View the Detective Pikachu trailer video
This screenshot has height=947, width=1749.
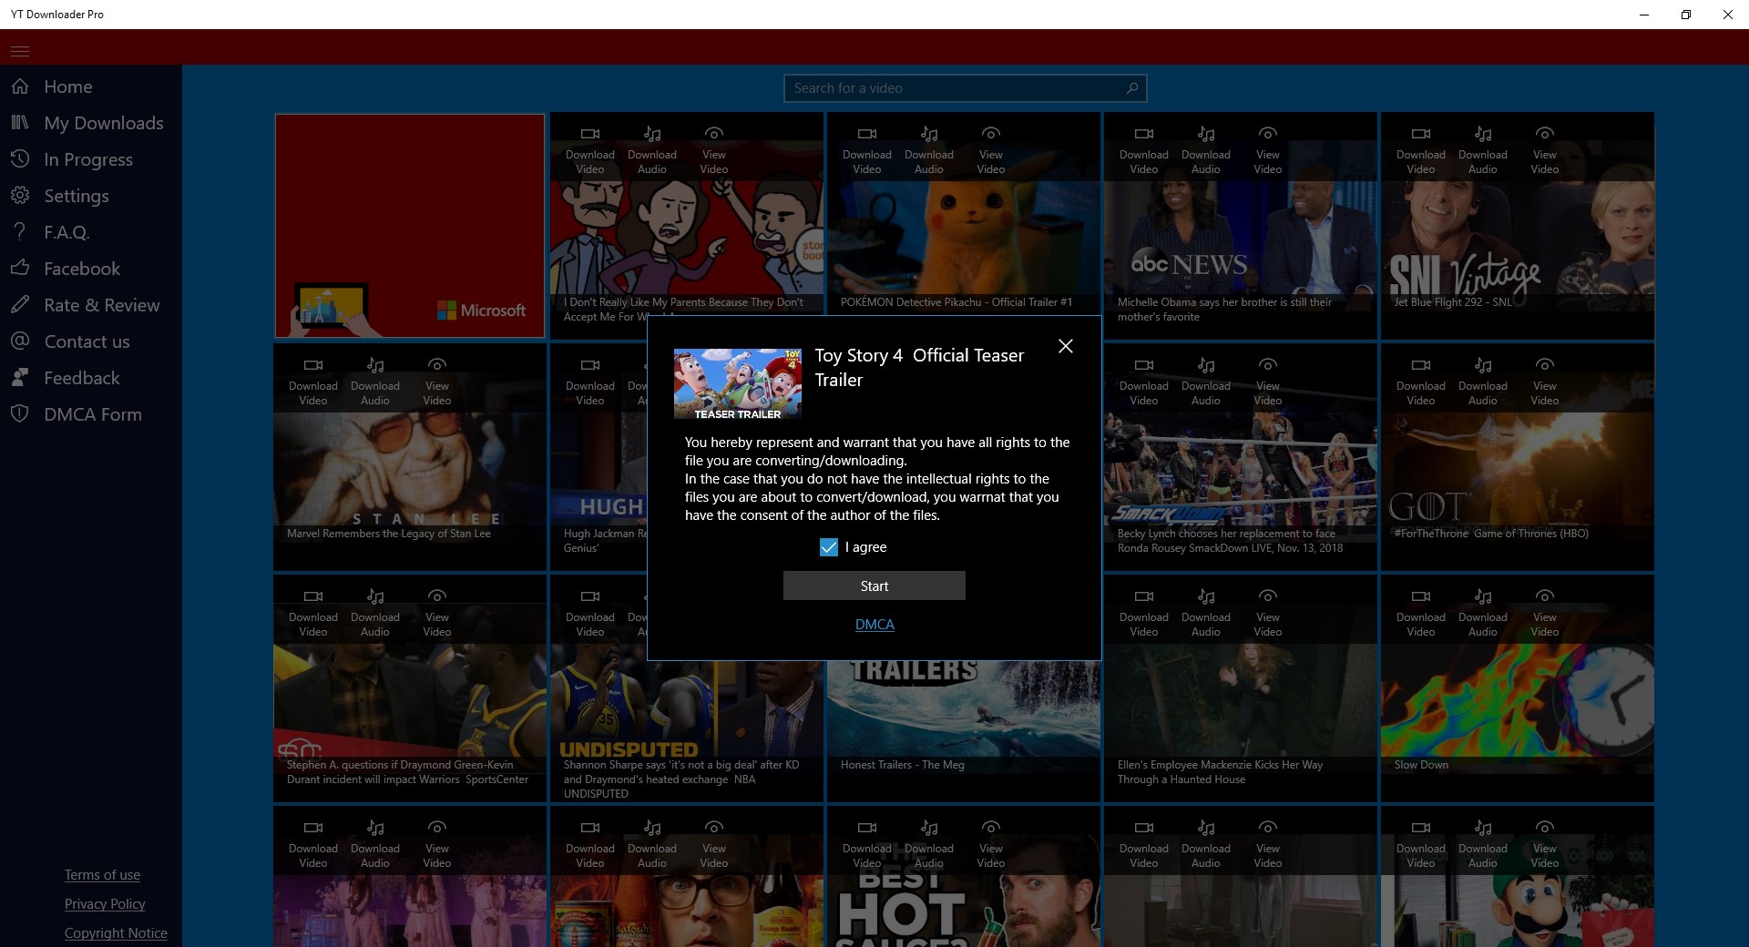coord(991,150)
